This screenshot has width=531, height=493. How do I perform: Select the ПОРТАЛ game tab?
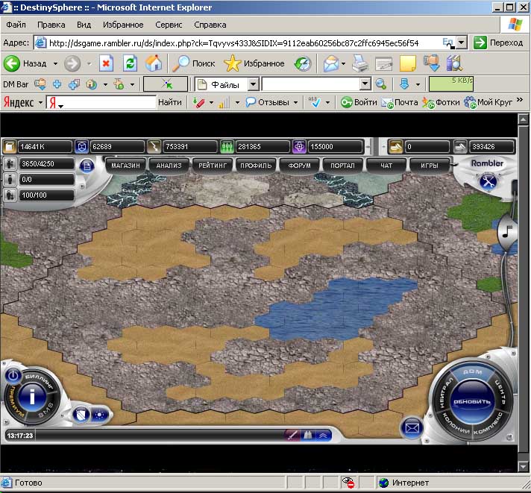(x=342, y=166)
